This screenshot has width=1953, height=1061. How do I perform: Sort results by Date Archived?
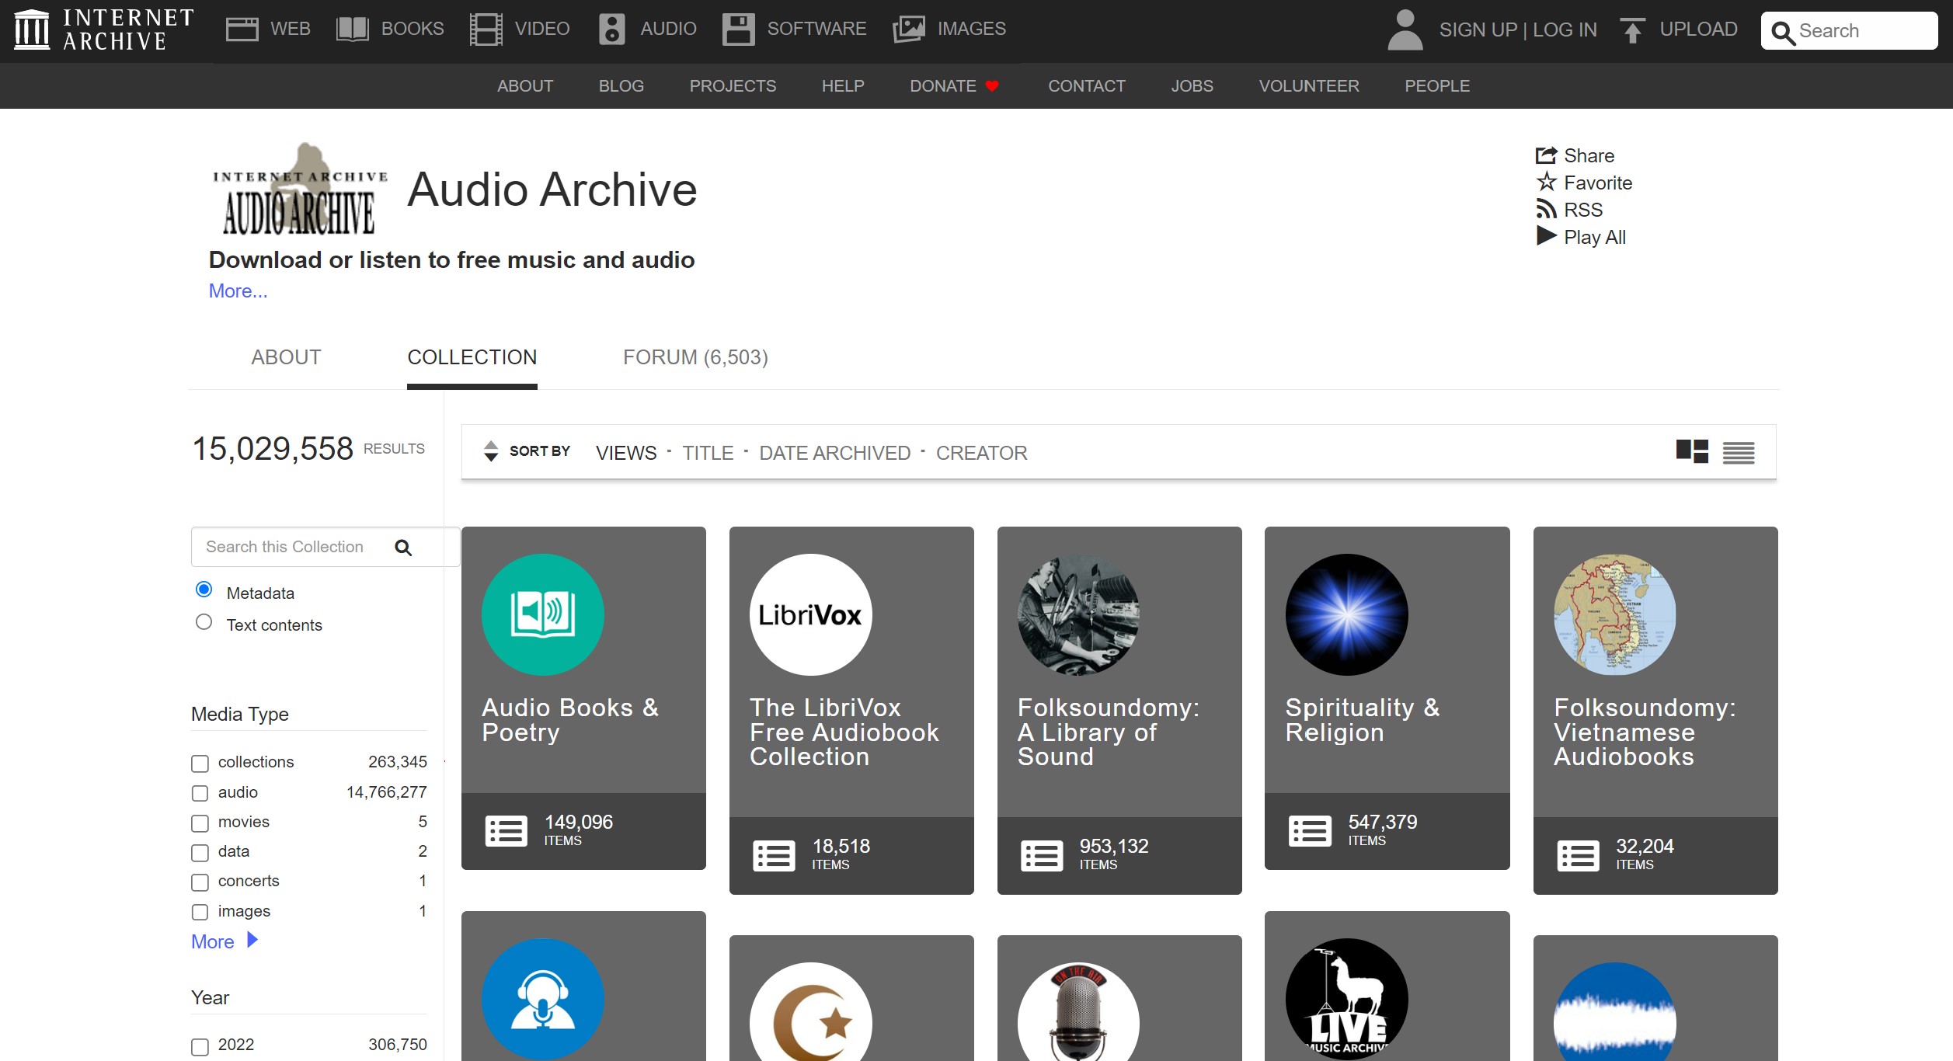(834, 453)
